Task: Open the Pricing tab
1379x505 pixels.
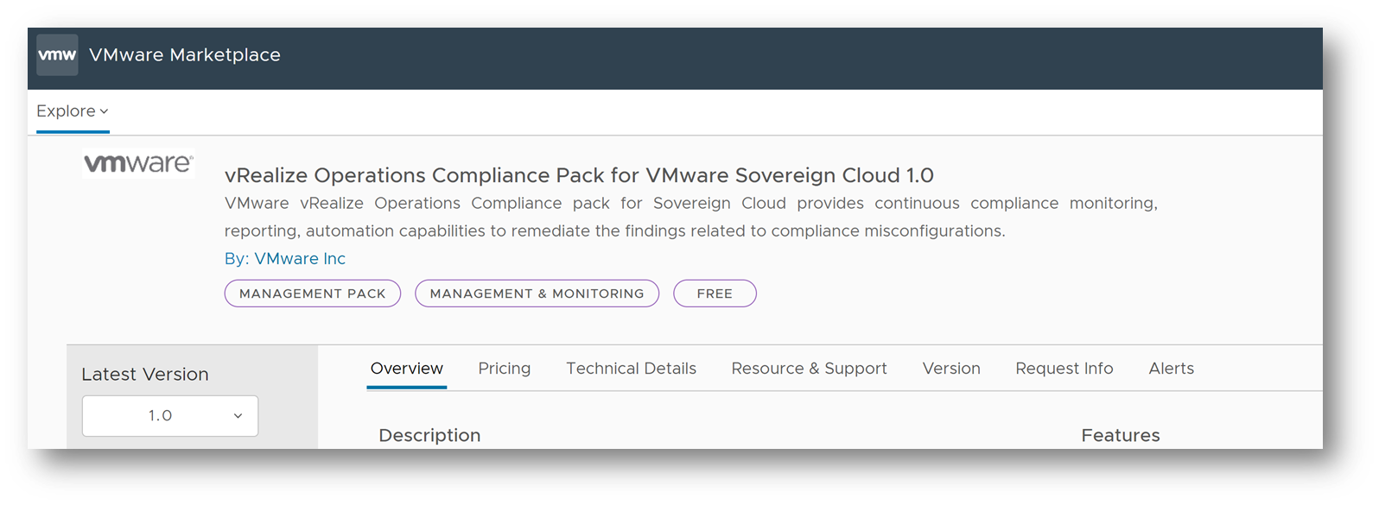Action: click(x=505, y=369)
